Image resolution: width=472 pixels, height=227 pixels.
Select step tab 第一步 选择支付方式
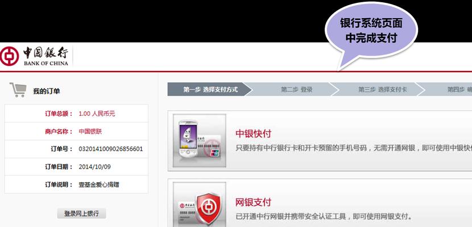pyautogui.click(x=210, y=90)
